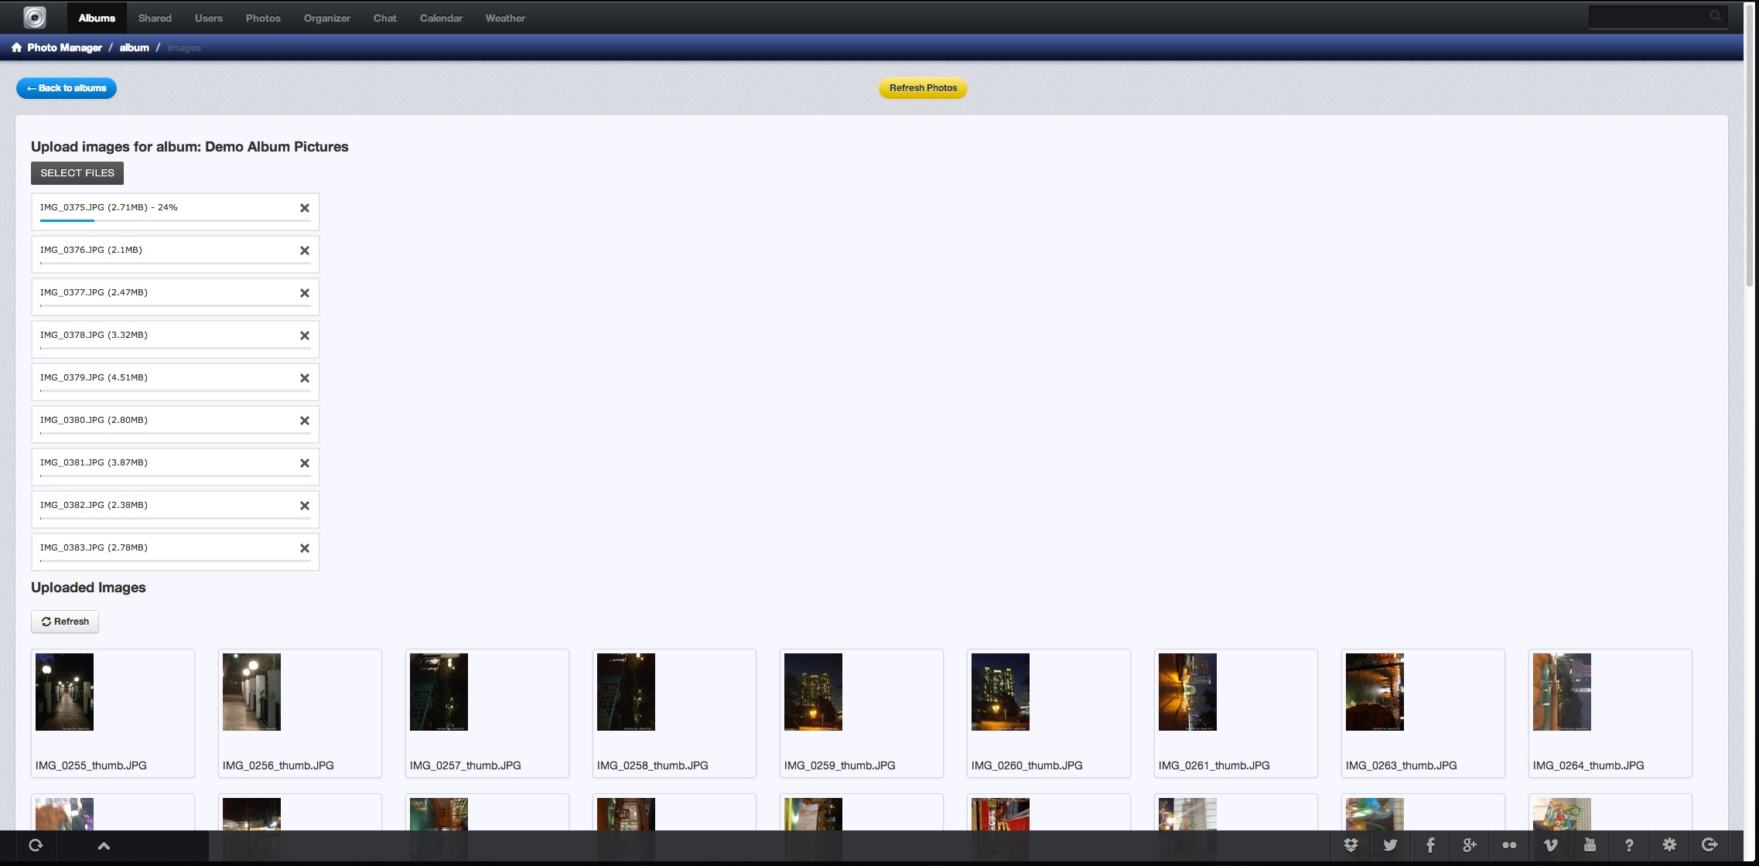Click the 'IMG_0378.JPG (3.32MB)' filename text
This screenshot has height=866, width=1759.
pos(94,335)
